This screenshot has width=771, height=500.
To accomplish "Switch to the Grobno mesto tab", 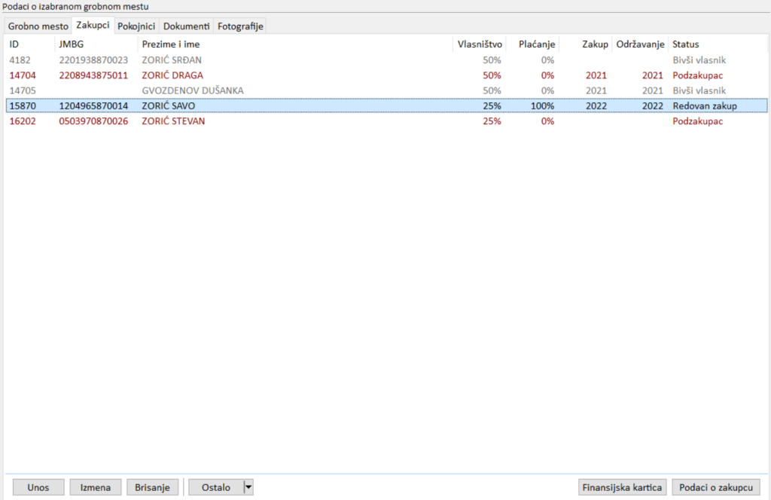I will (x=38, y=26).
